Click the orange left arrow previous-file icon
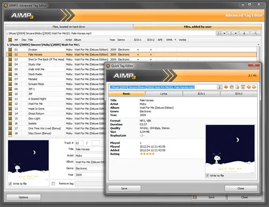This screenshot has width=269, height=207. (x=249, y=87)
